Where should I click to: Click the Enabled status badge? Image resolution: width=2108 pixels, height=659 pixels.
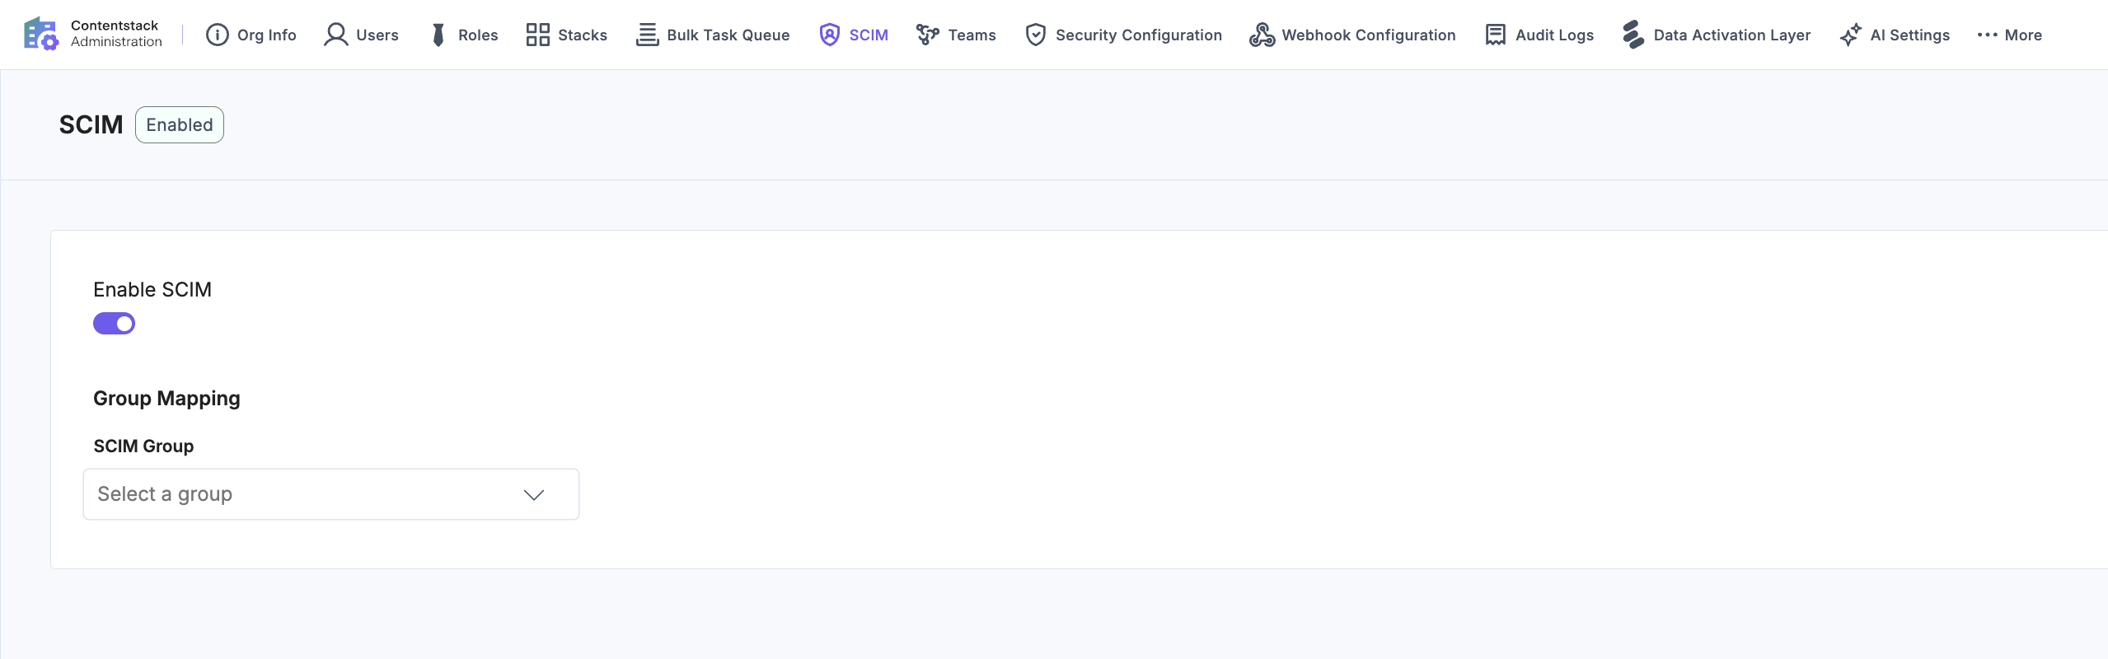[180, 124]
